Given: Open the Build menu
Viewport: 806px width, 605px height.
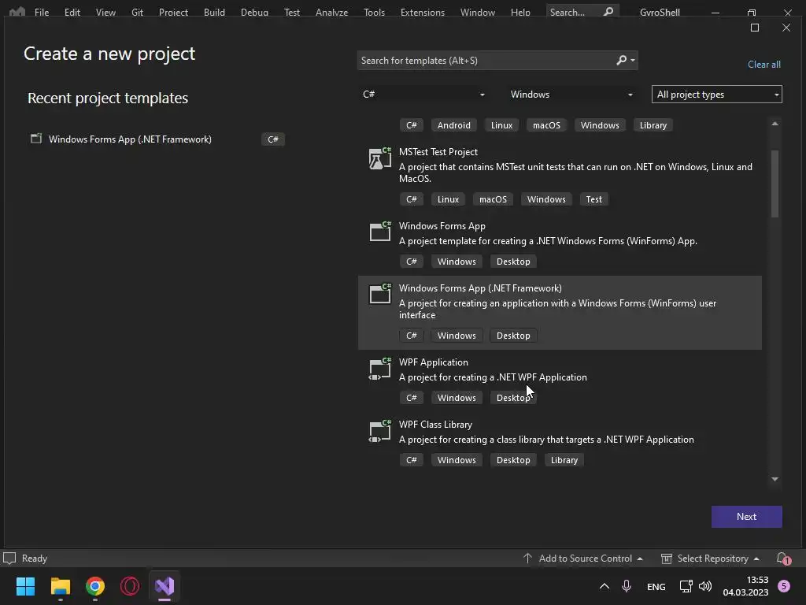Looking at the screenshot, I should (214, 12).
